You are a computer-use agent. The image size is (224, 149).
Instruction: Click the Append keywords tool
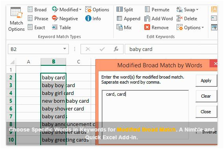coord(129,19)
